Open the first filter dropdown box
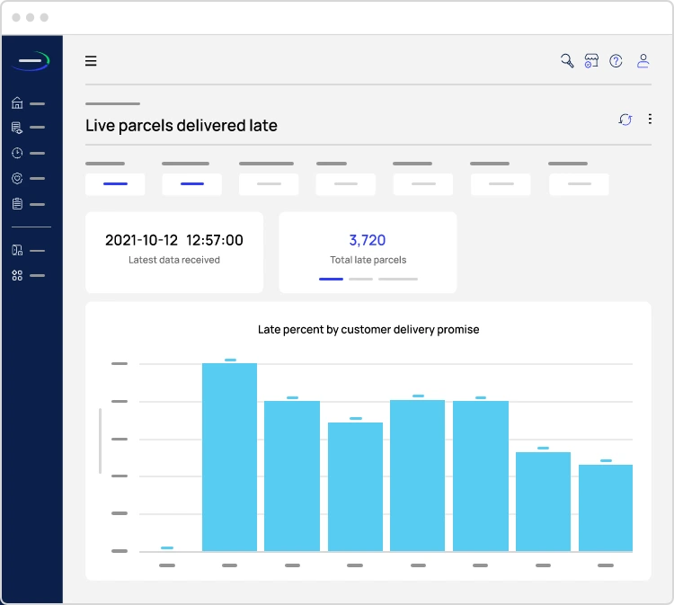674x605 pixels. 115,184
